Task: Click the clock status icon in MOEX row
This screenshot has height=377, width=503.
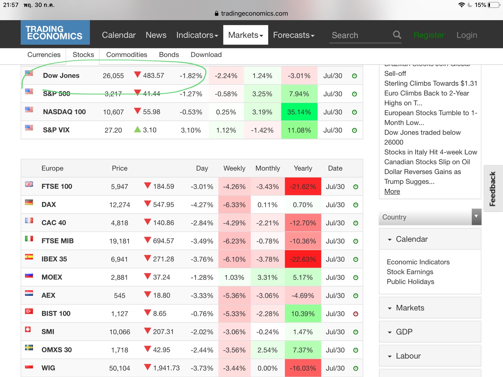Action: coord(356,277)
